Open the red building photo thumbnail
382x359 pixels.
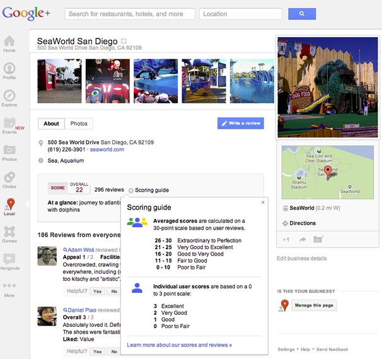tap(59, 81)
